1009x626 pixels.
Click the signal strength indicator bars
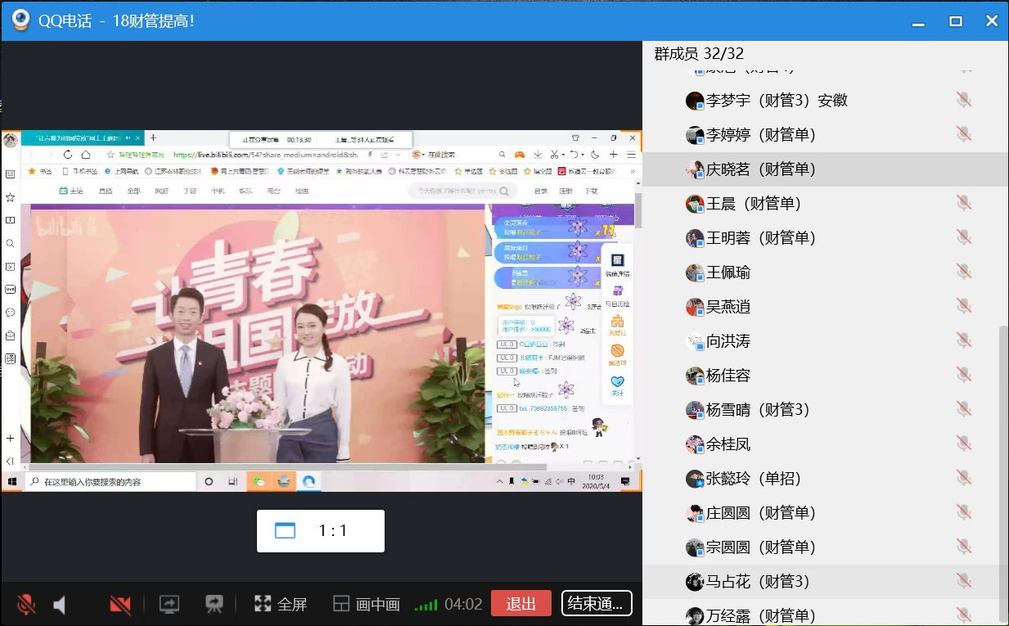426,606
